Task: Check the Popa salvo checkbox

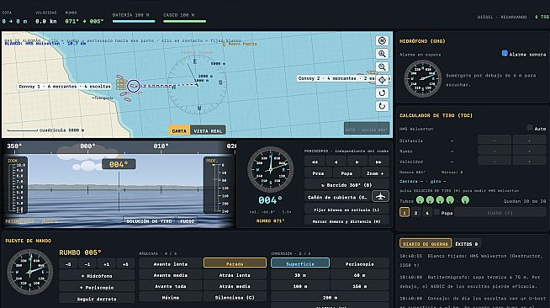Action: pos(436,212)
